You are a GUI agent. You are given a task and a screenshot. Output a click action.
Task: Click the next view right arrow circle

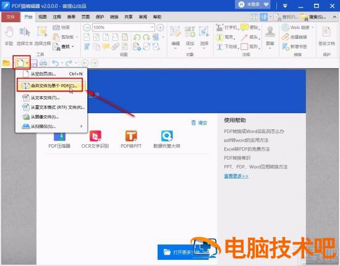95,63
